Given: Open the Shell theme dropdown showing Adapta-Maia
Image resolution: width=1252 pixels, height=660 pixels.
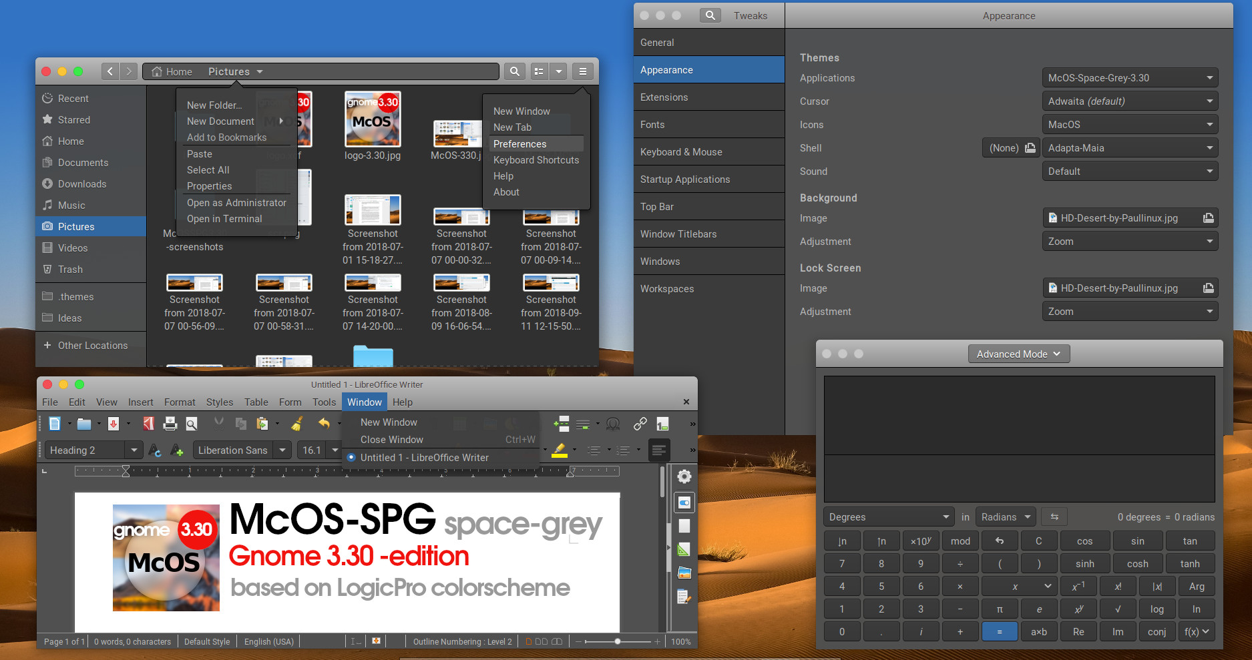Looking at the screenshot, I should click(1130, 148).
